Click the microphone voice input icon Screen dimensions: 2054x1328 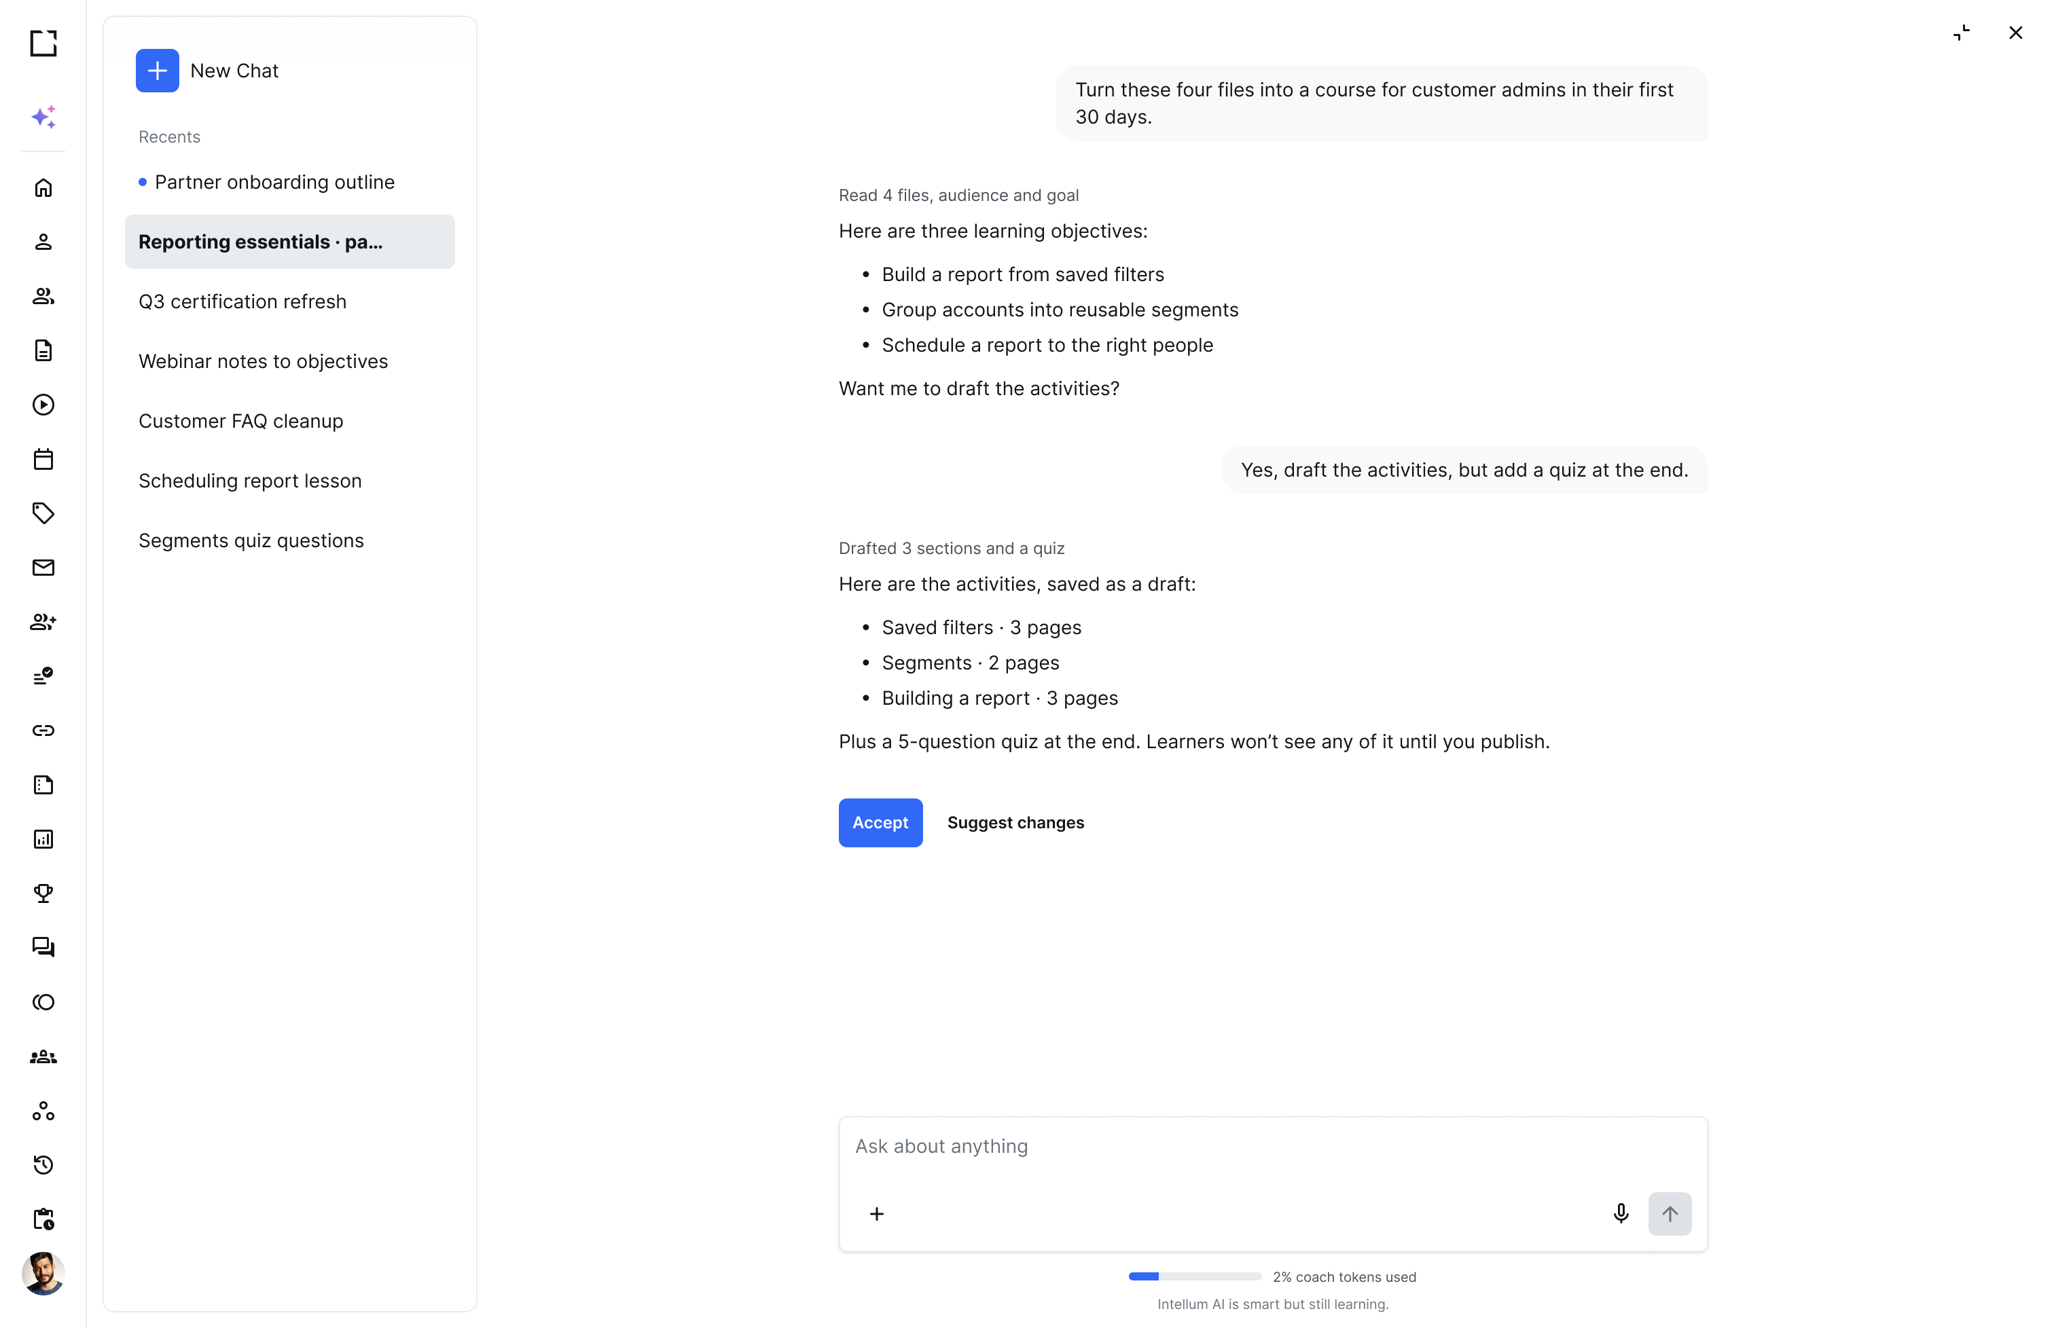point(1620,1214)
